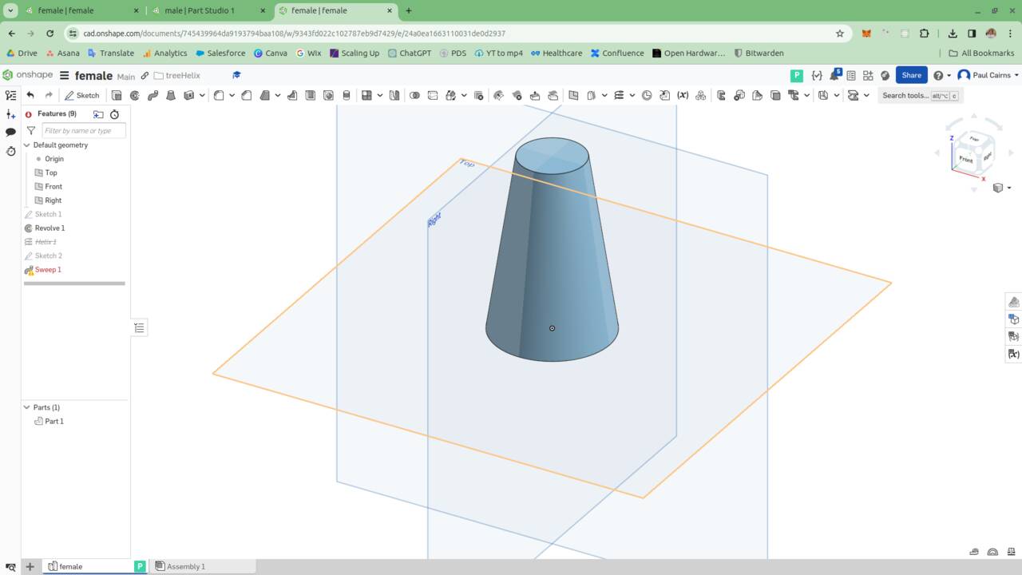Select the Linear pattern tool
1022x575 pixels.
[x=367, y=95]
